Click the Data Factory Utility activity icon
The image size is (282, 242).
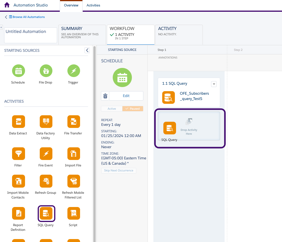[x=46, y=121]
